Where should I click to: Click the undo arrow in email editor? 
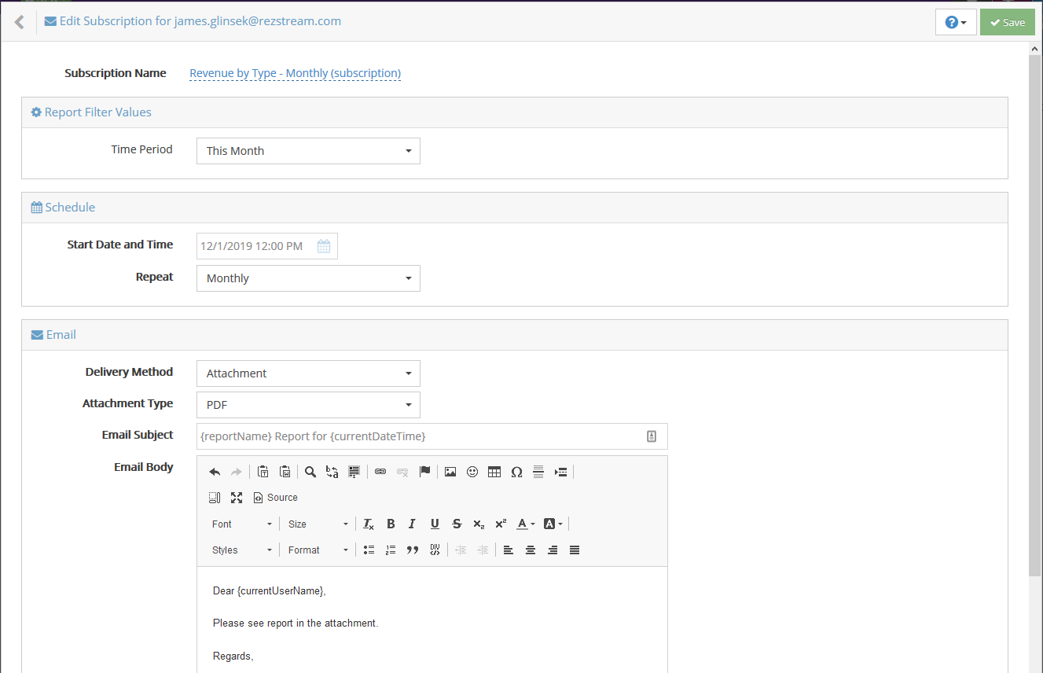point(215,472)
